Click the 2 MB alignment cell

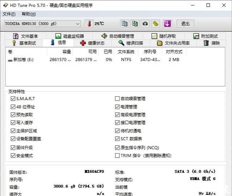pyautogui.click(x=174, y=60)
